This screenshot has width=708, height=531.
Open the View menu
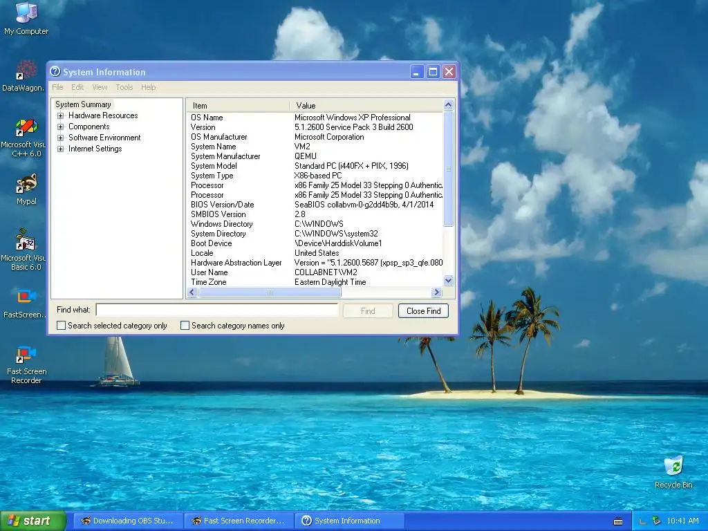click(x=100, y=87)
